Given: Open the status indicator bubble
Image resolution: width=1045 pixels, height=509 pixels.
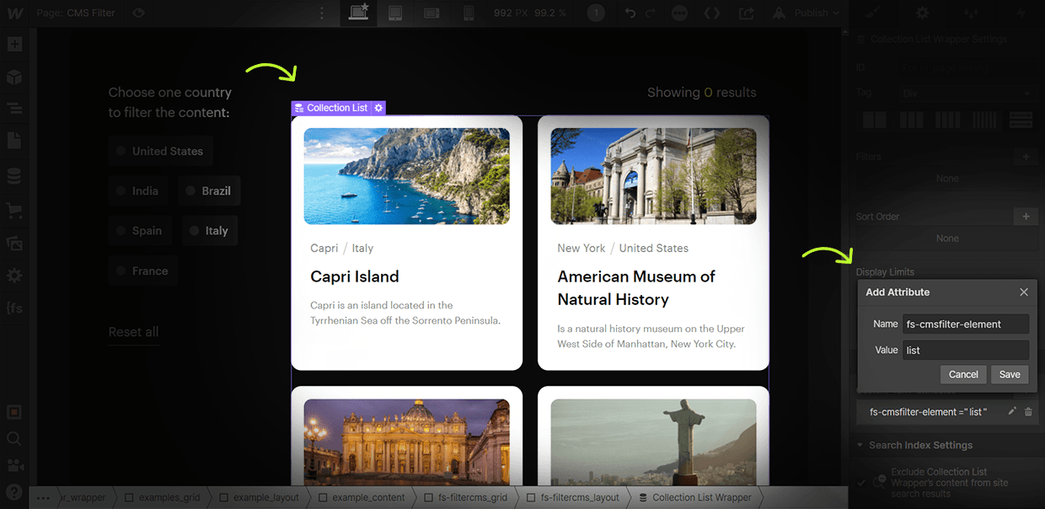Looking at the screenshot, I should 680,13.
